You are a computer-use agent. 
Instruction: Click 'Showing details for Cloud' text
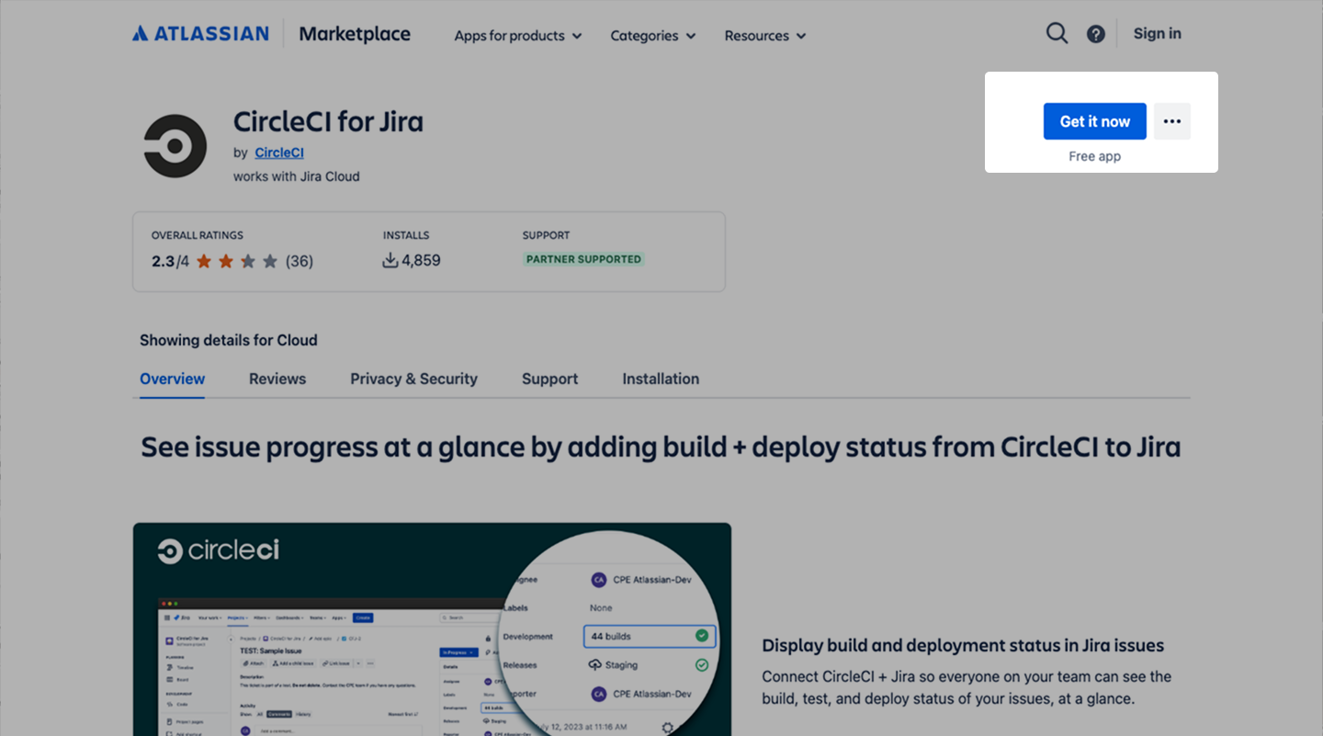[x=229, y=340]
